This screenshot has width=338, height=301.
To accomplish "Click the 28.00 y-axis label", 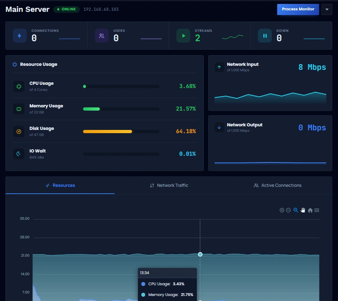I will [x=25, y=237].
